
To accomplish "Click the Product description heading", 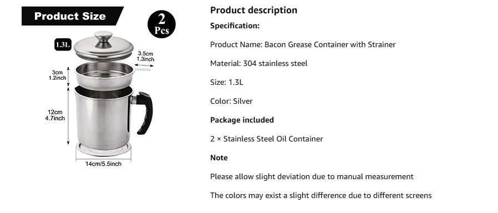I will 253,10.
